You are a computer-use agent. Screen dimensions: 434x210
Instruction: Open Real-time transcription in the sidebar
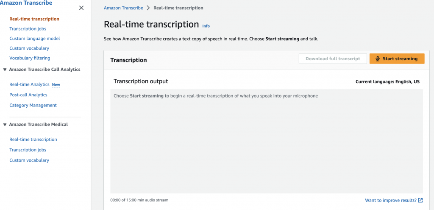point(34,19)
